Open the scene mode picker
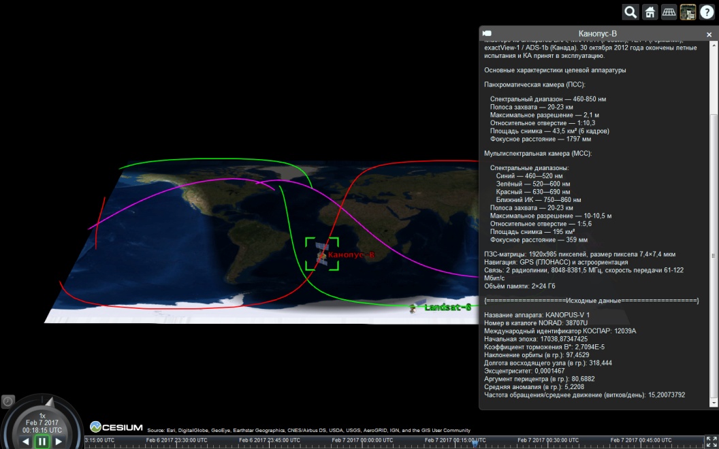The width and height of the screenshot is (719, 449). (669, 12)
